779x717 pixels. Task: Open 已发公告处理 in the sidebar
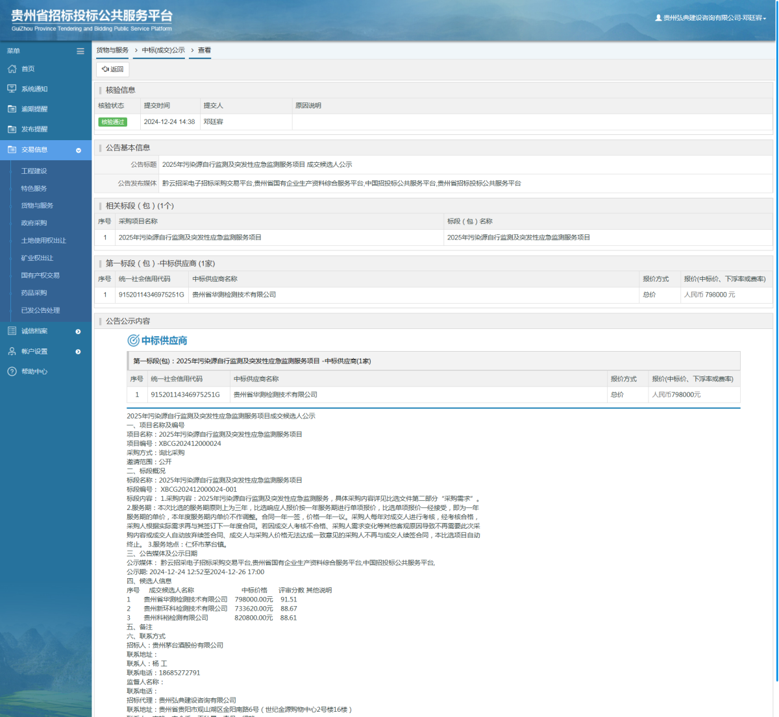click(x=40, y=311)
